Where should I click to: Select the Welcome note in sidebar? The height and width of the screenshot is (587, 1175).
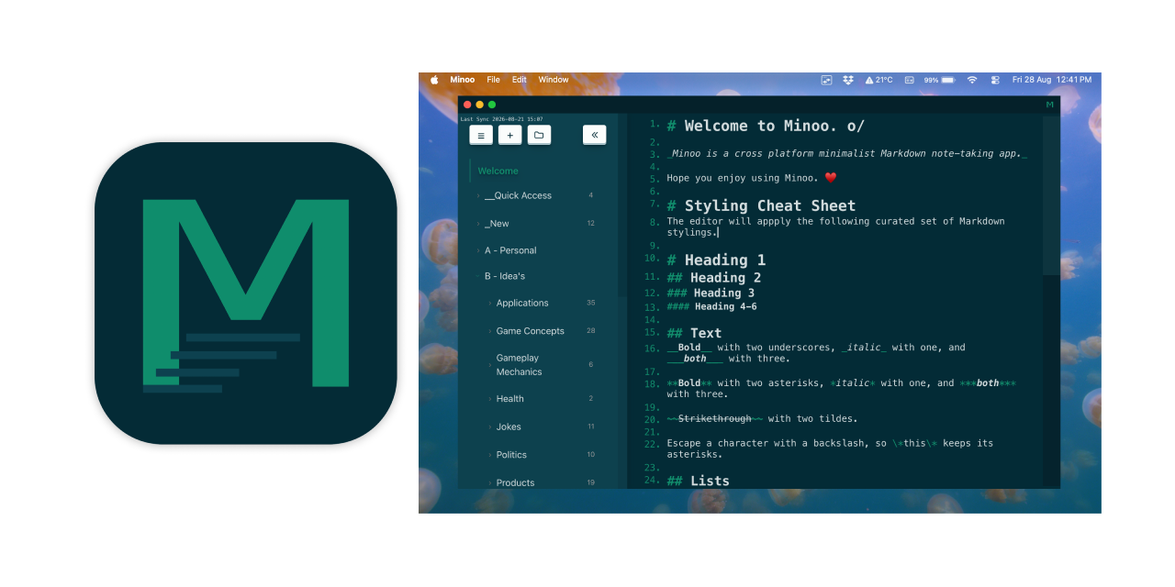[x=498, y=171]
